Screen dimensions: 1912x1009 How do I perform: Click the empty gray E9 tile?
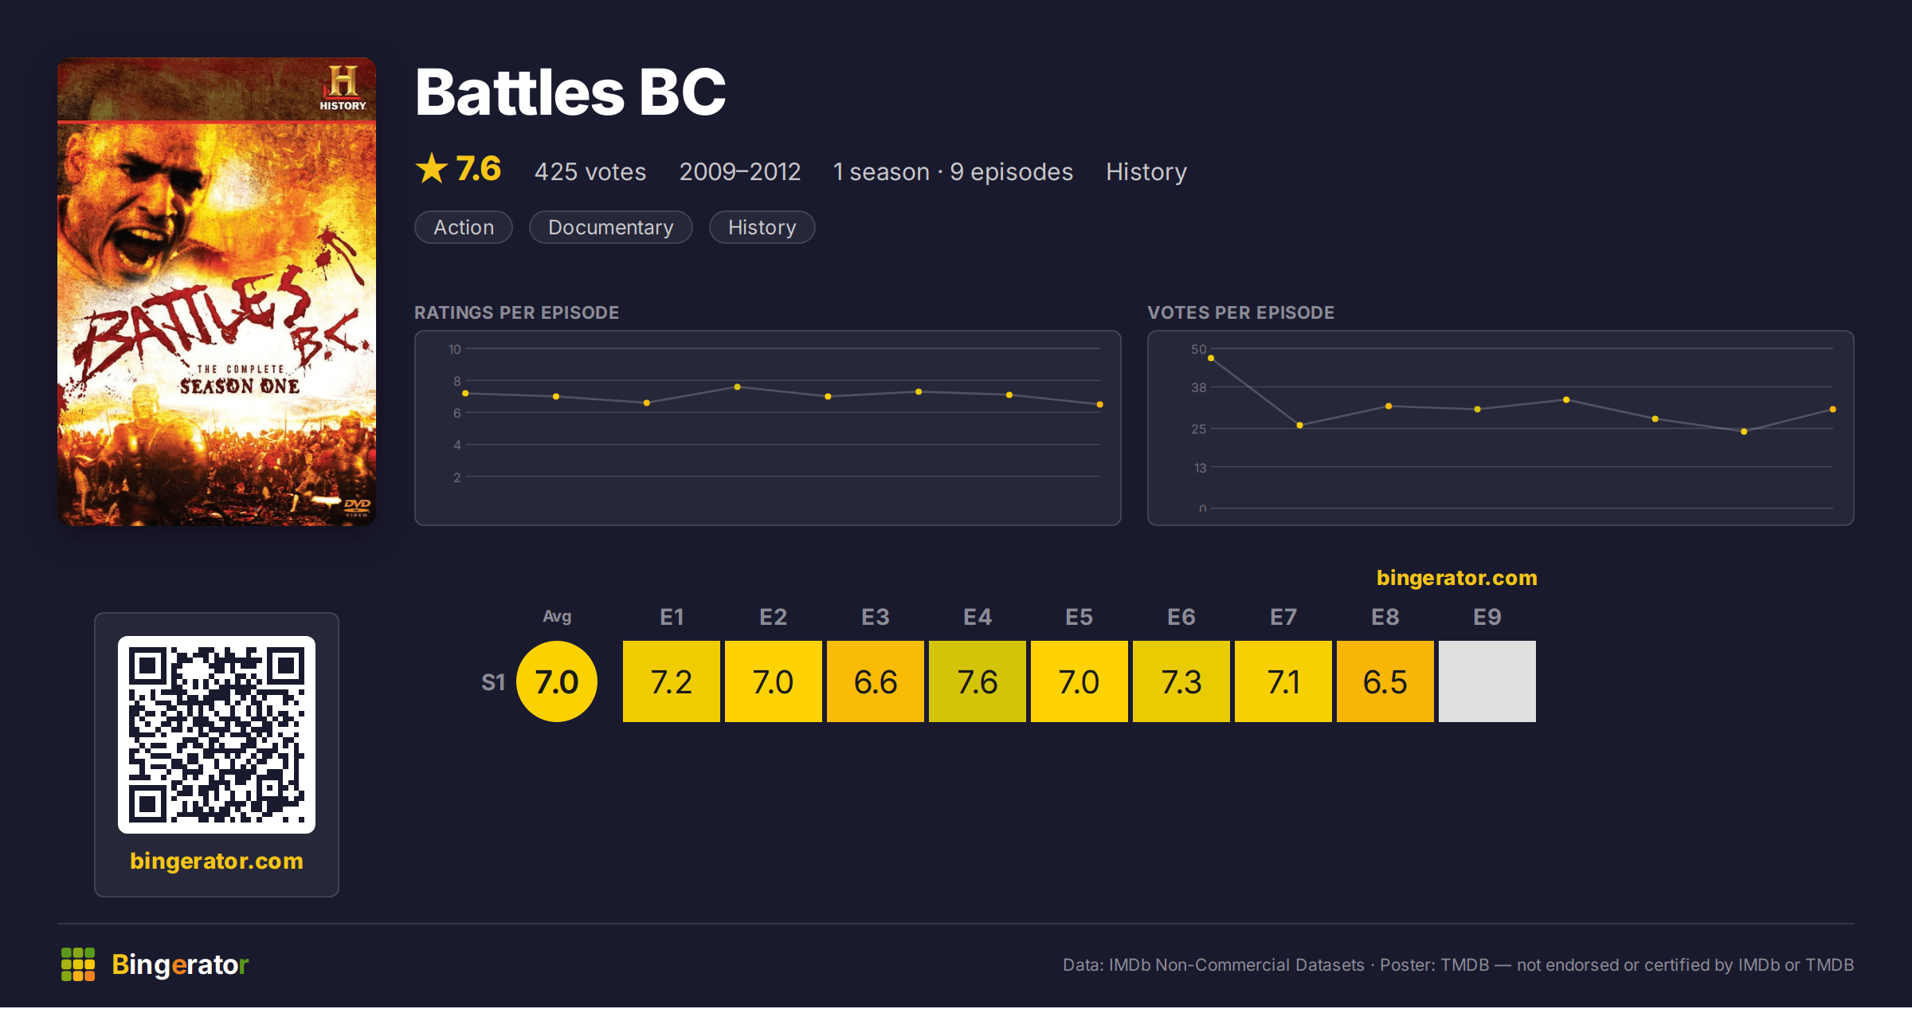pyautogui.click(x=1487, y=681)
